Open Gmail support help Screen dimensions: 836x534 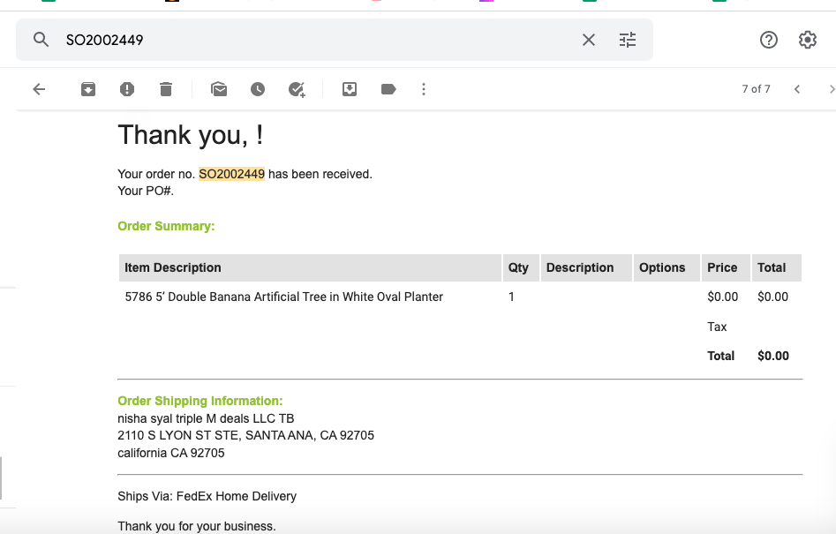(x=769, y=40)
